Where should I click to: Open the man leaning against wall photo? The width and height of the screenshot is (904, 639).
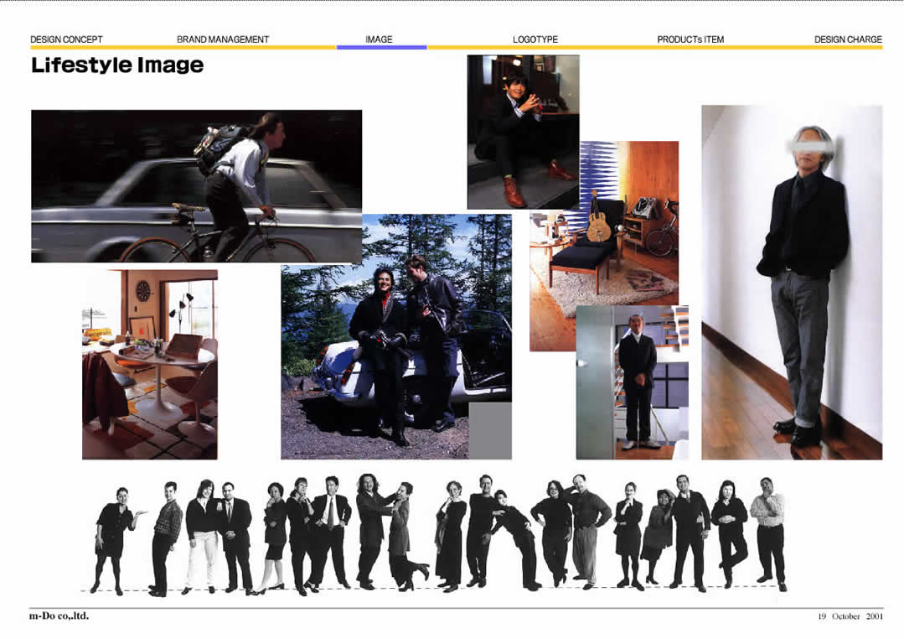(791, 282)
